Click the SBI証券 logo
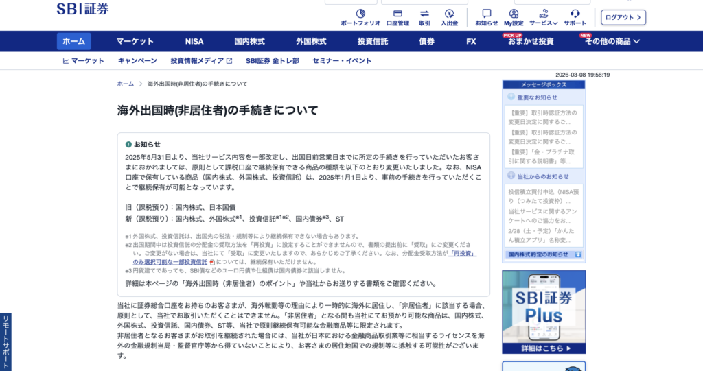 [82, 8]
